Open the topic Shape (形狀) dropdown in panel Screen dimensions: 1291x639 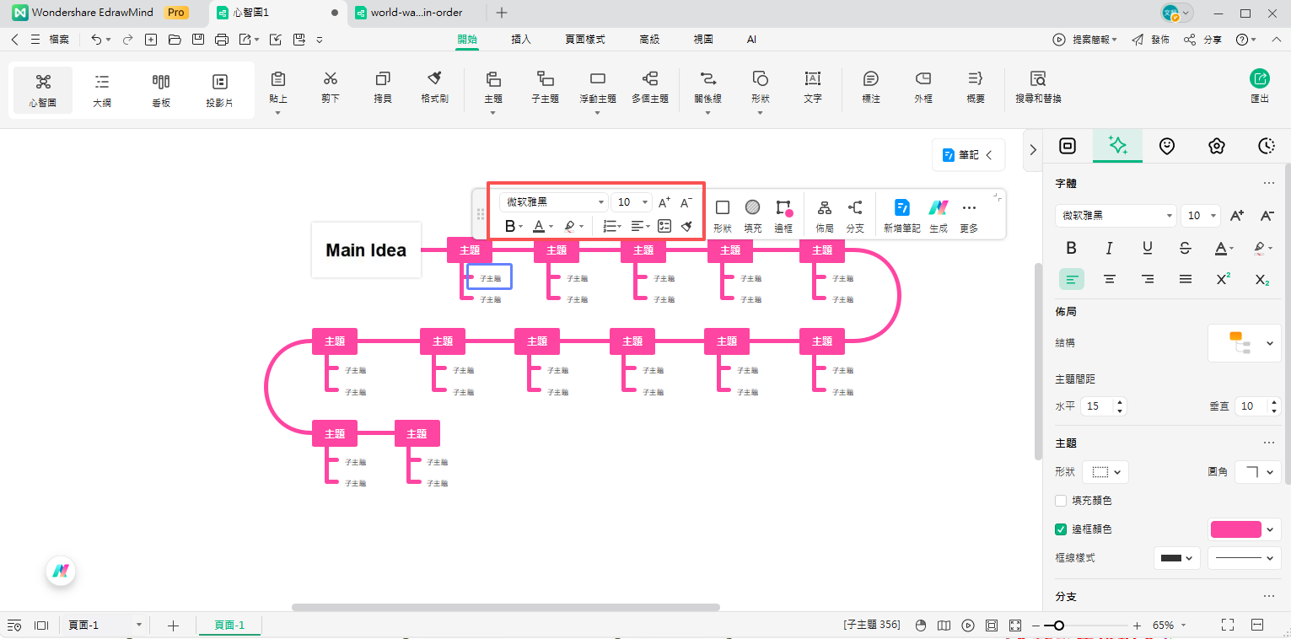(x=1105, y=472)
